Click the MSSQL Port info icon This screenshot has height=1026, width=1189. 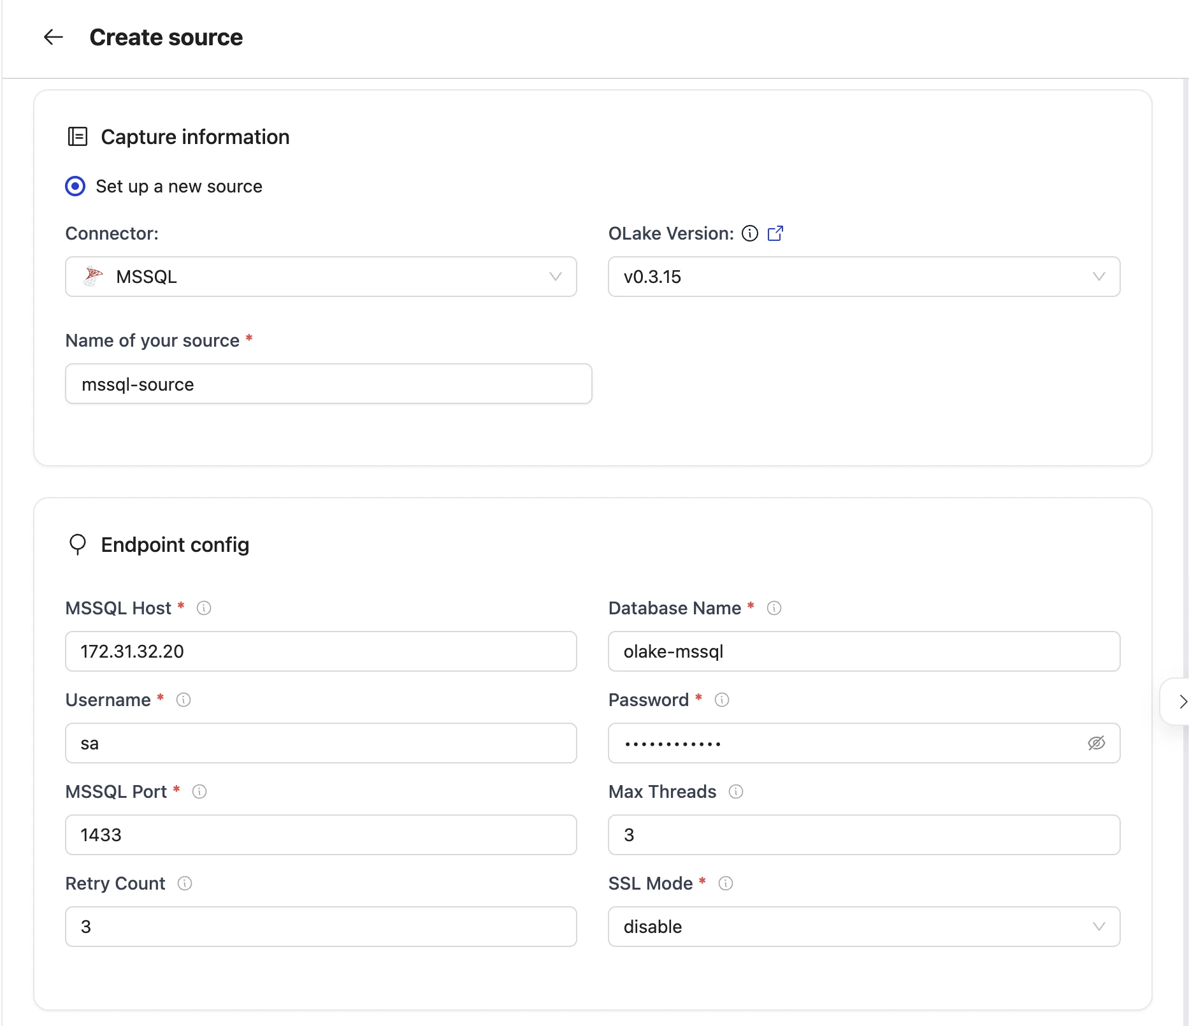[x=199, y=791]
